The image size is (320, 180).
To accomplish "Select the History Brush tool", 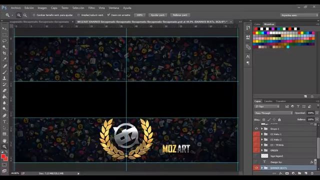I will click(x=4, y=84).
